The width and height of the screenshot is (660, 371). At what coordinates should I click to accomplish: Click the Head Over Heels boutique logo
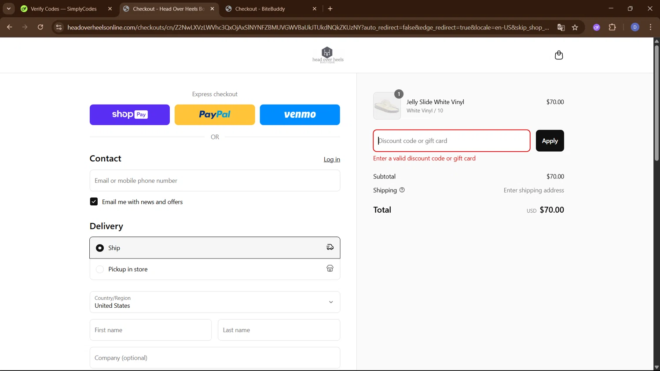(328, 55)
